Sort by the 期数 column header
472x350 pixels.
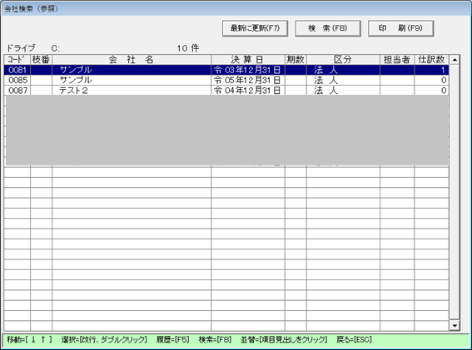(296, 60)
